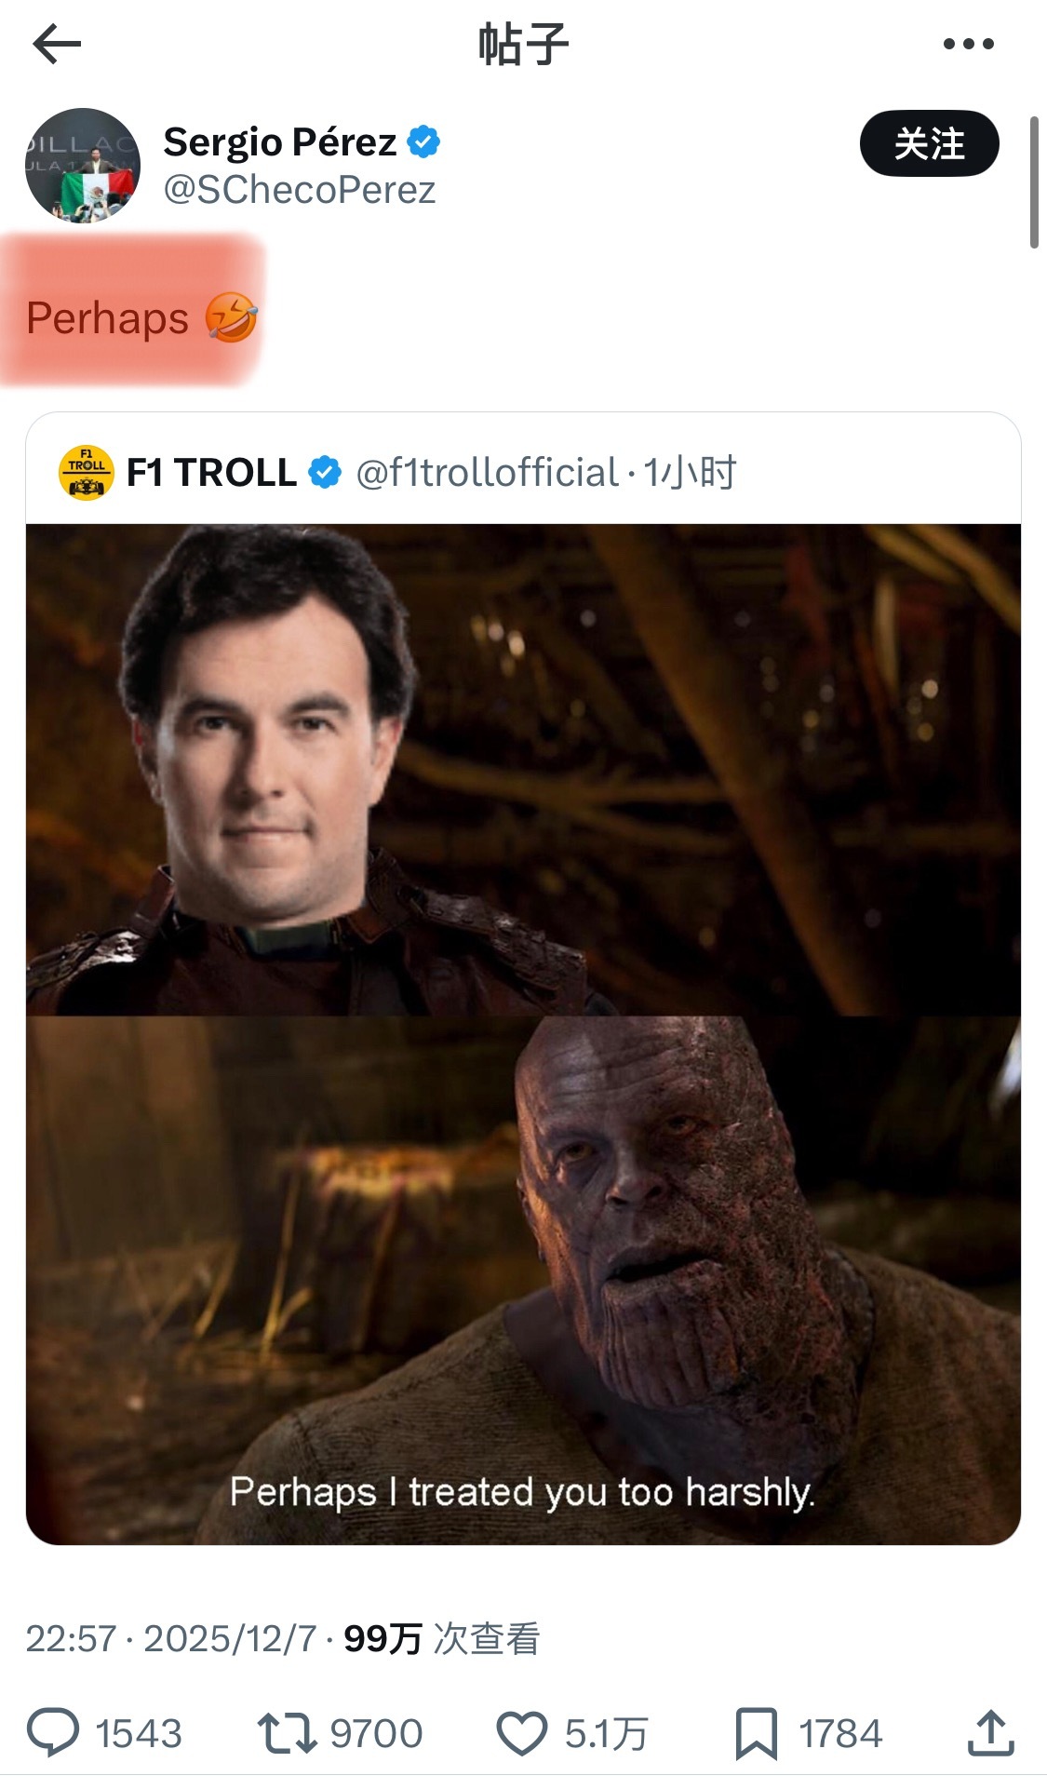
Task: Follow Sergio Pérez with the 关注 button
Action: coord(929,144)
